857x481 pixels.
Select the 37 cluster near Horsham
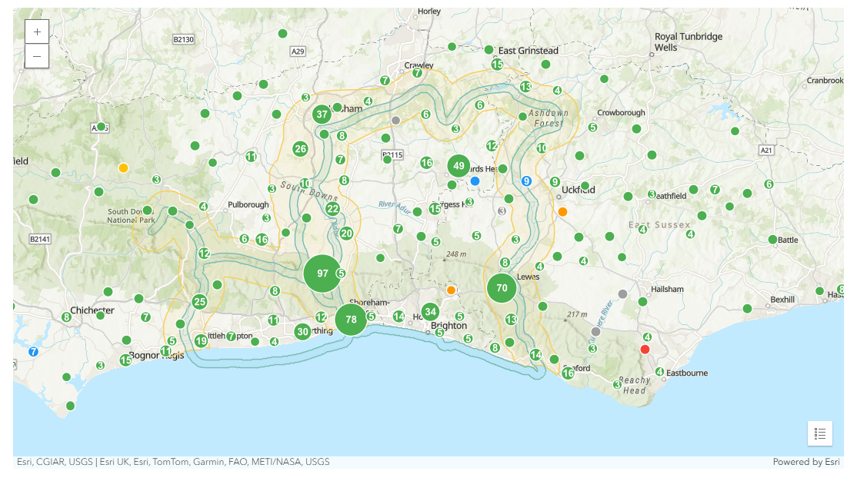[x=322, y=114]
